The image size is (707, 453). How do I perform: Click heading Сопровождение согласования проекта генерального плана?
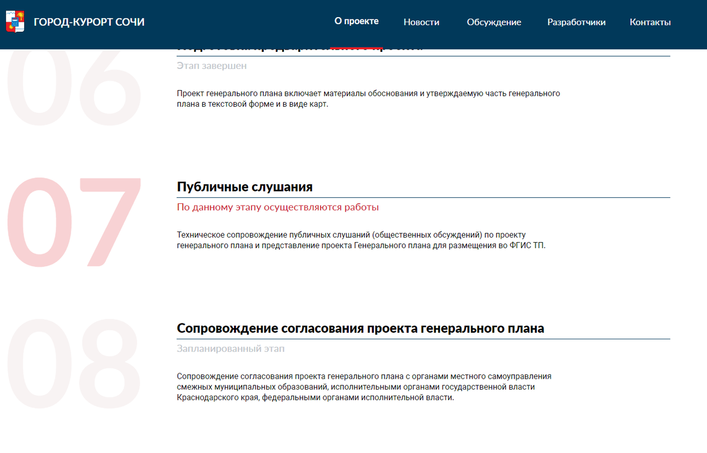(361, 328)
